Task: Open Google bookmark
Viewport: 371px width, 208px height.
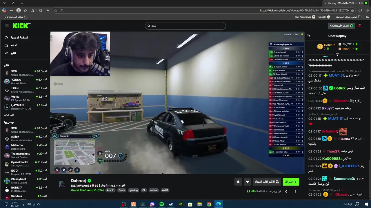Action: pyautogui.click(x=324, y=17)
